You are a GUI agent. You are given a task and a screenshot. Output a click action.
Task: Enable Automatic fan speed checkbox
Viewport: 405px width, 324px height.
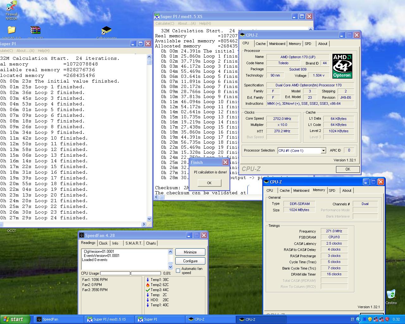coord(178,271)
